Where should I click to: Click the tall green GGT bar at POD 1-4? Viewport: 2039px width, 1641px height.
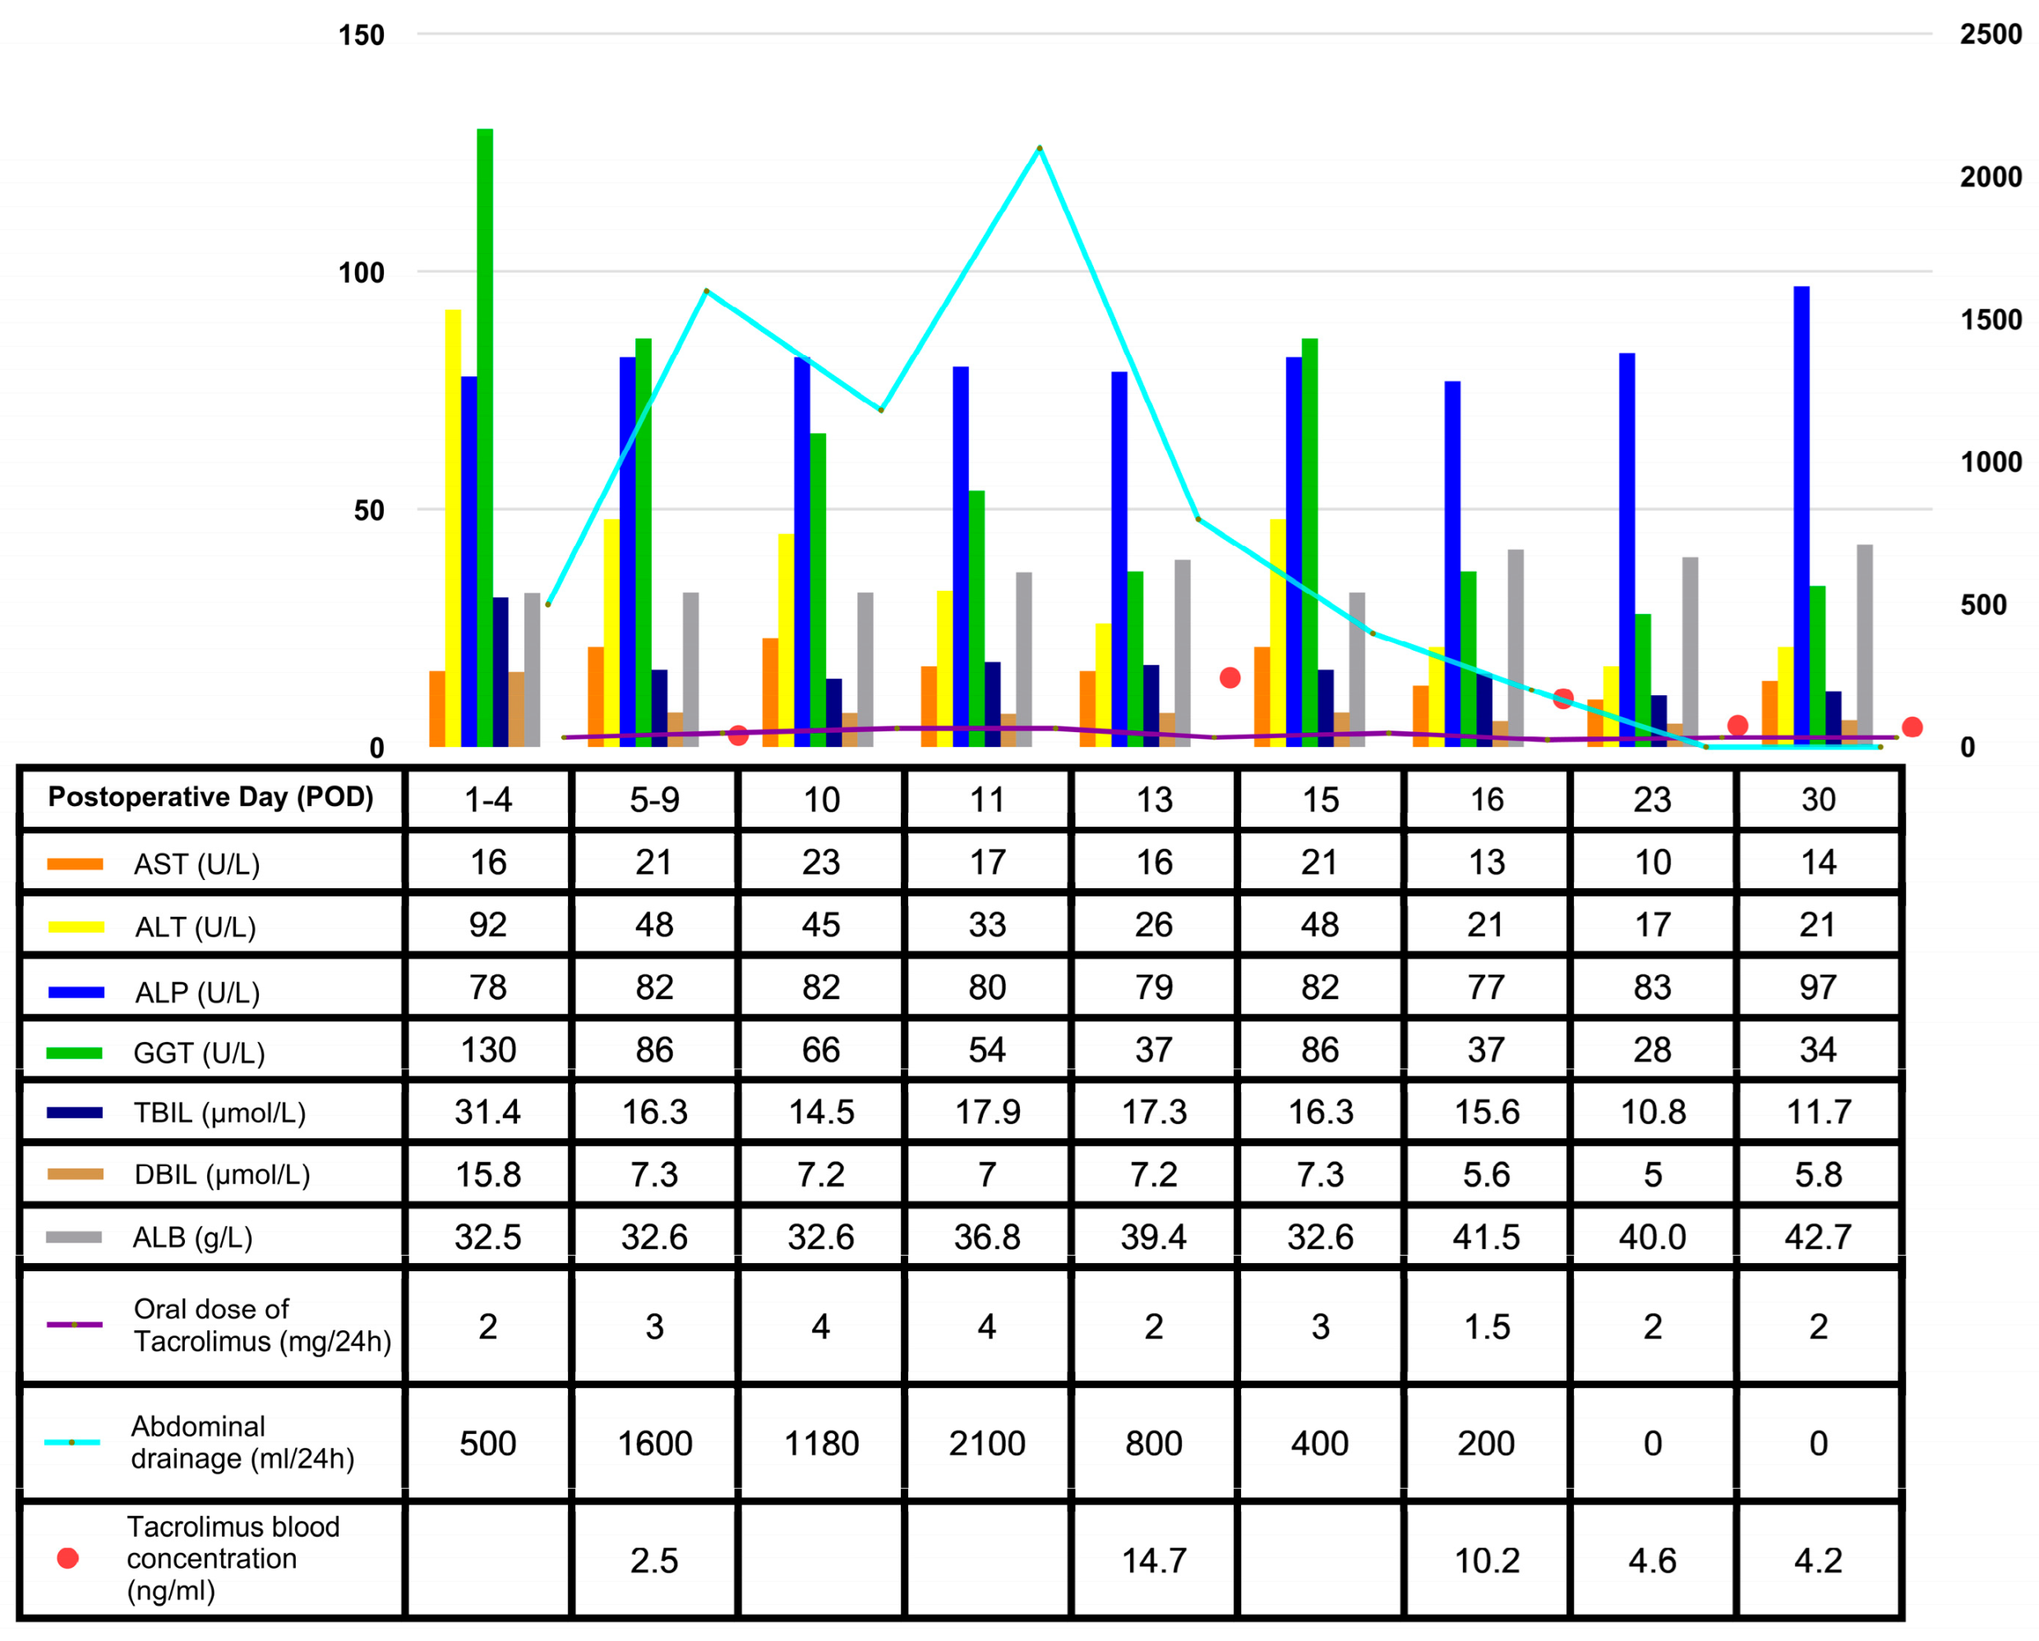(x=484, y=438)
